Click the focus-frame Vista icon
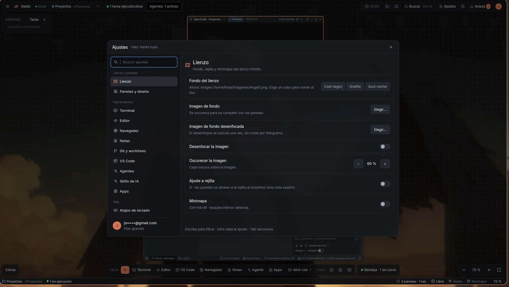Image resolution: width=509 pixels, height=287 pixels. 331,270
